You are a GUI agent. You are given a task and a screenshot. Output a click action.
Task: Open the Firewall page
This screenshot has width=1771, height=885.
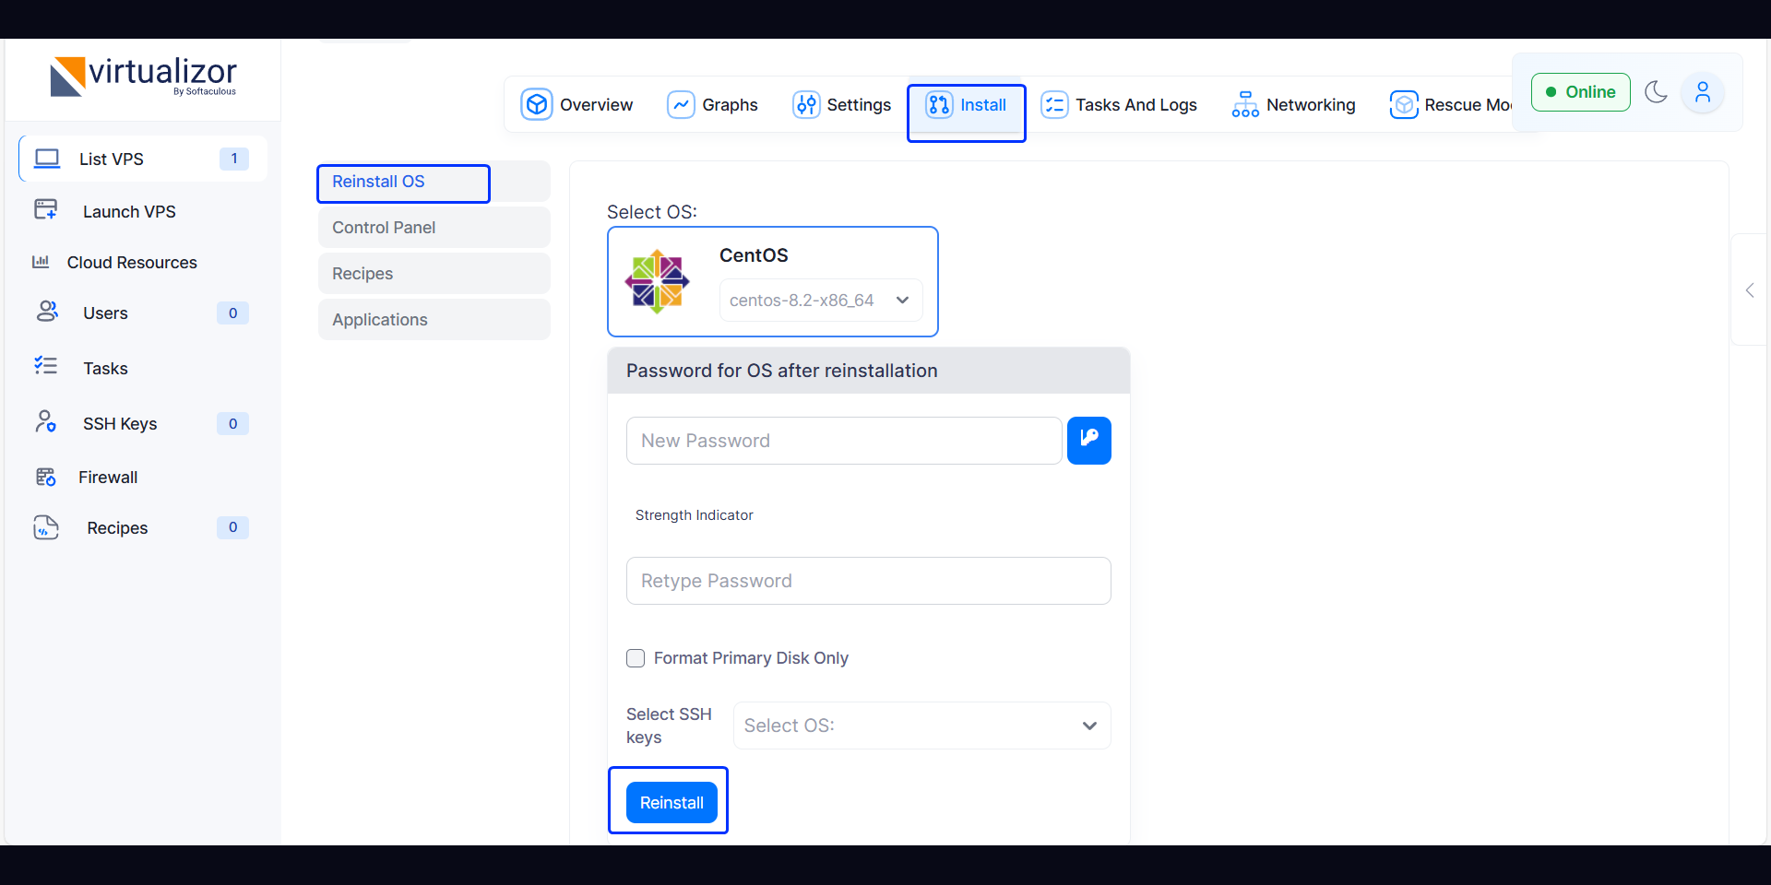click(108, 477)
